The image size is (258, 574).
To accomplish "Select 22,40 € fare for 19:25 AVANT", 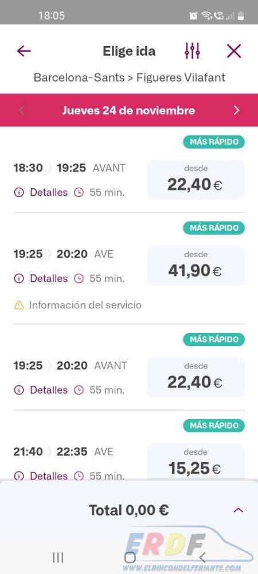I will pyautogui.click(x=196, y=377).
